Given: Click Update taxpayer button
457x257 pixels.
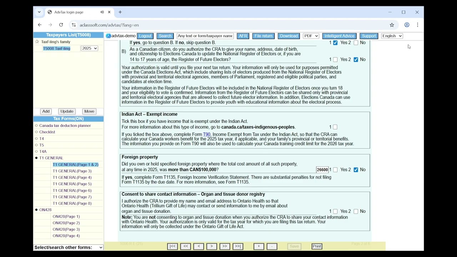Looking at the screenshot, I should tap(67, 111).
